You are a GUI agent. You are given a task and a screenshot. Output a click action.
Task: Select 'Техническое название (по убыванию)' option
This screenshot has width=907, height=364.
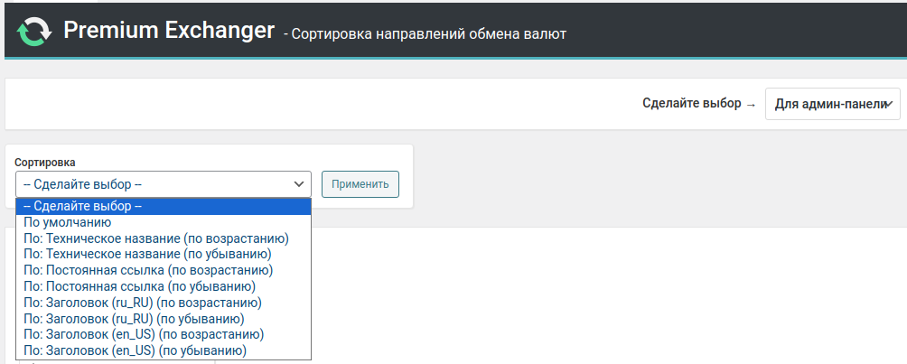[x=164, y=254]
